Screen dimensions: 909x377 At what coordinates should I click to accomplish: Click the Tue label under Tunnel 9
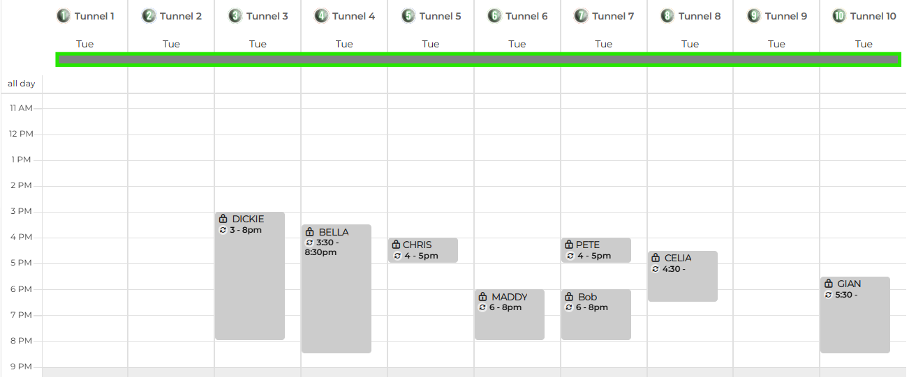pos(776,44)
